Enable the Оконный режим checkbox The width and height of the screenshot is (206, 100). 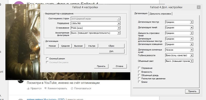pos(47,58)
